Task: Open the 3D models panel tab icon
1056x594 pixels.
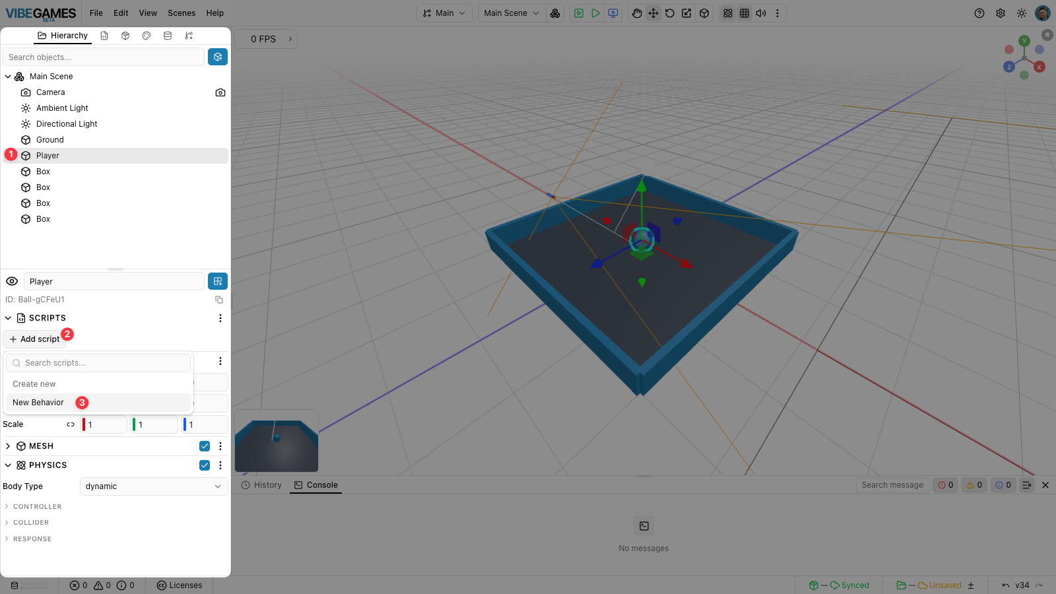Action: (x=125, y=36)
